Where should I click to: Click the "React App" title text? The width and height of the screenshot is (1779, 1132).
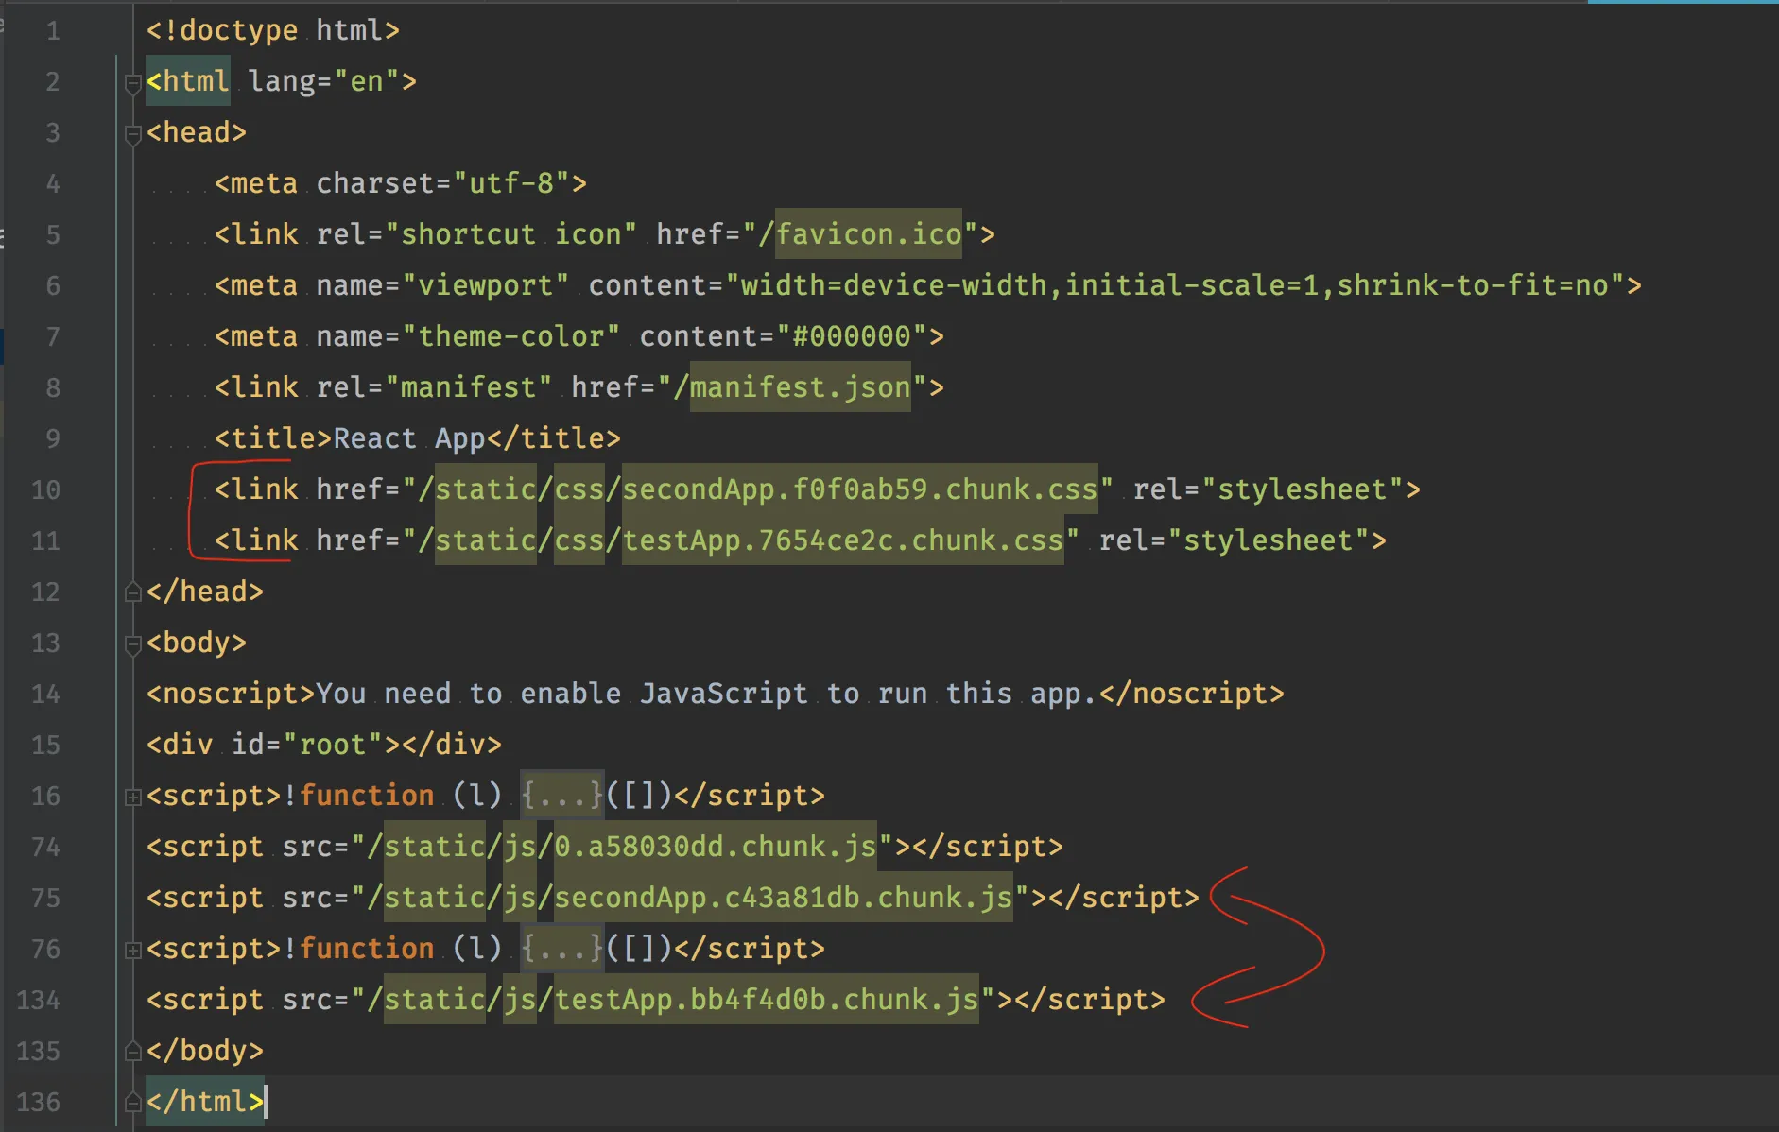(x=409, y=438)
